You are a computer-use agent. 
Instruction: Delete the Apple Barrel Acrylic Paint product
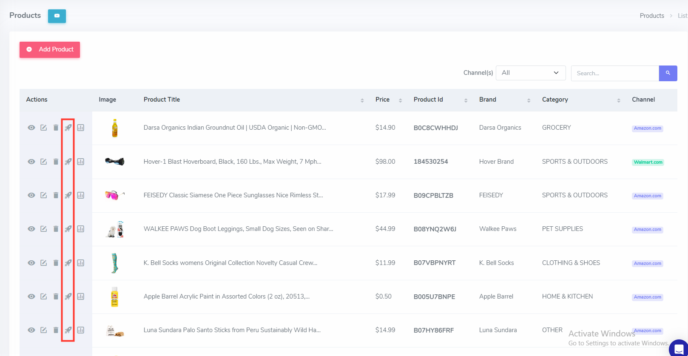point(56,296)
